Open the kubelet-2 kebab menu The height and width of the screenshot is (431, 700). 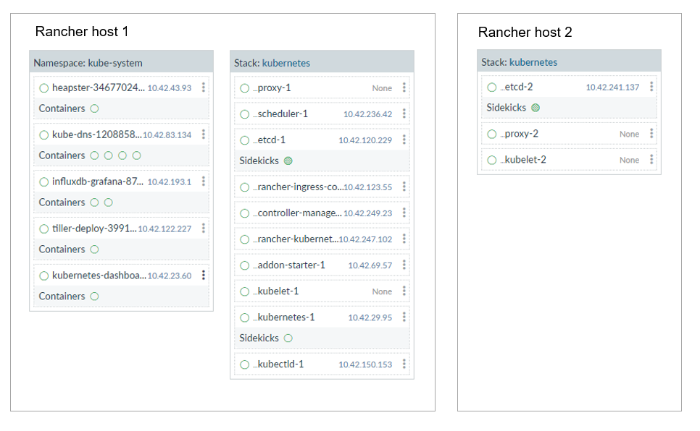tap(651, 160)
